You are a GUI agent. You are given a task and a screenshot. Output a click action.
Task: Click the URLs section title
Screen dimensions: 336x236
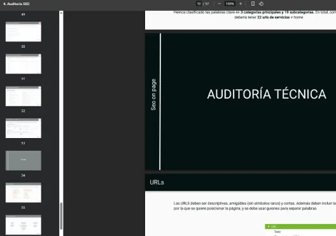click(x=157, y=182)
